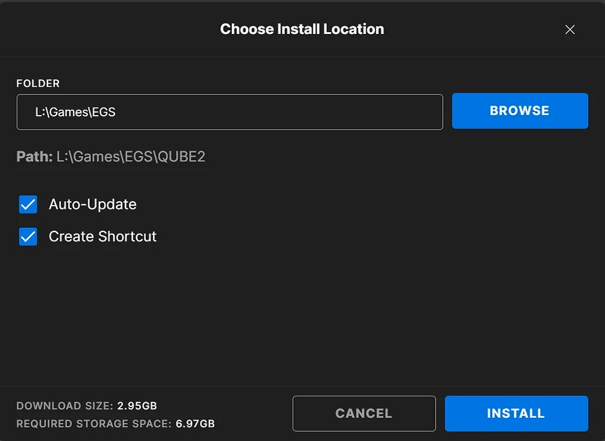Click the bold Path: label
This screenshot has width=605, height=441.
tap(34, 157)
